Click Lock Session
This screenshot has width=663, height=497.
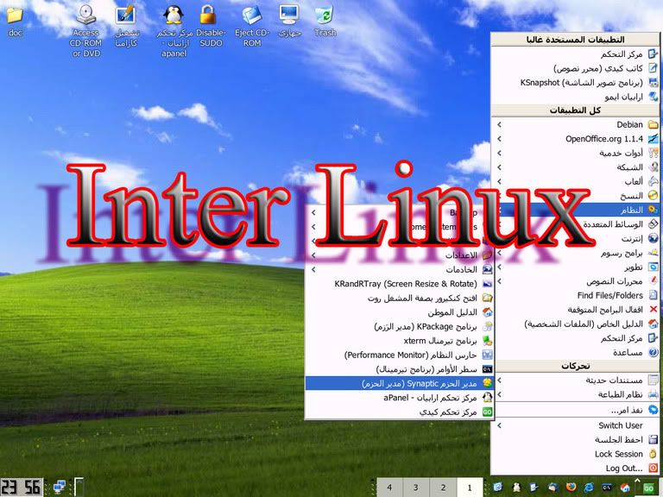coord(576,454)
